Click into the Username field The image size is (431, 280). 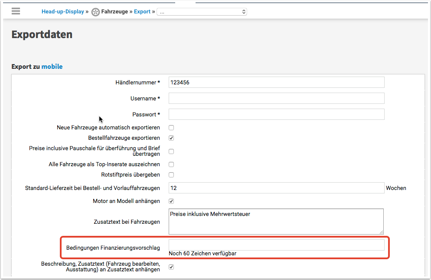pos(276,98)
